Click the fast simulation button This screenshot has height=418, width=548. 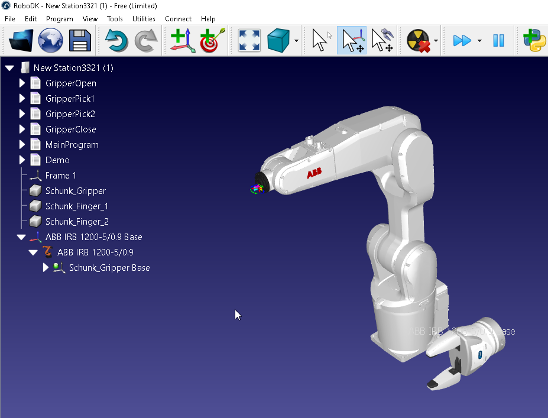tap(462, 41)
